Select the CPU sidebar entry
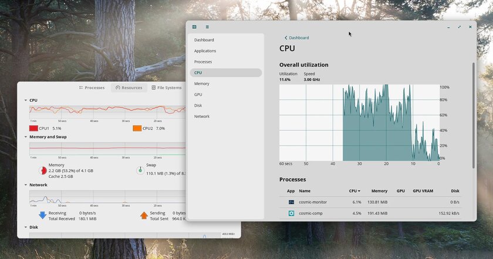493x259 pixels. point(226,73)
